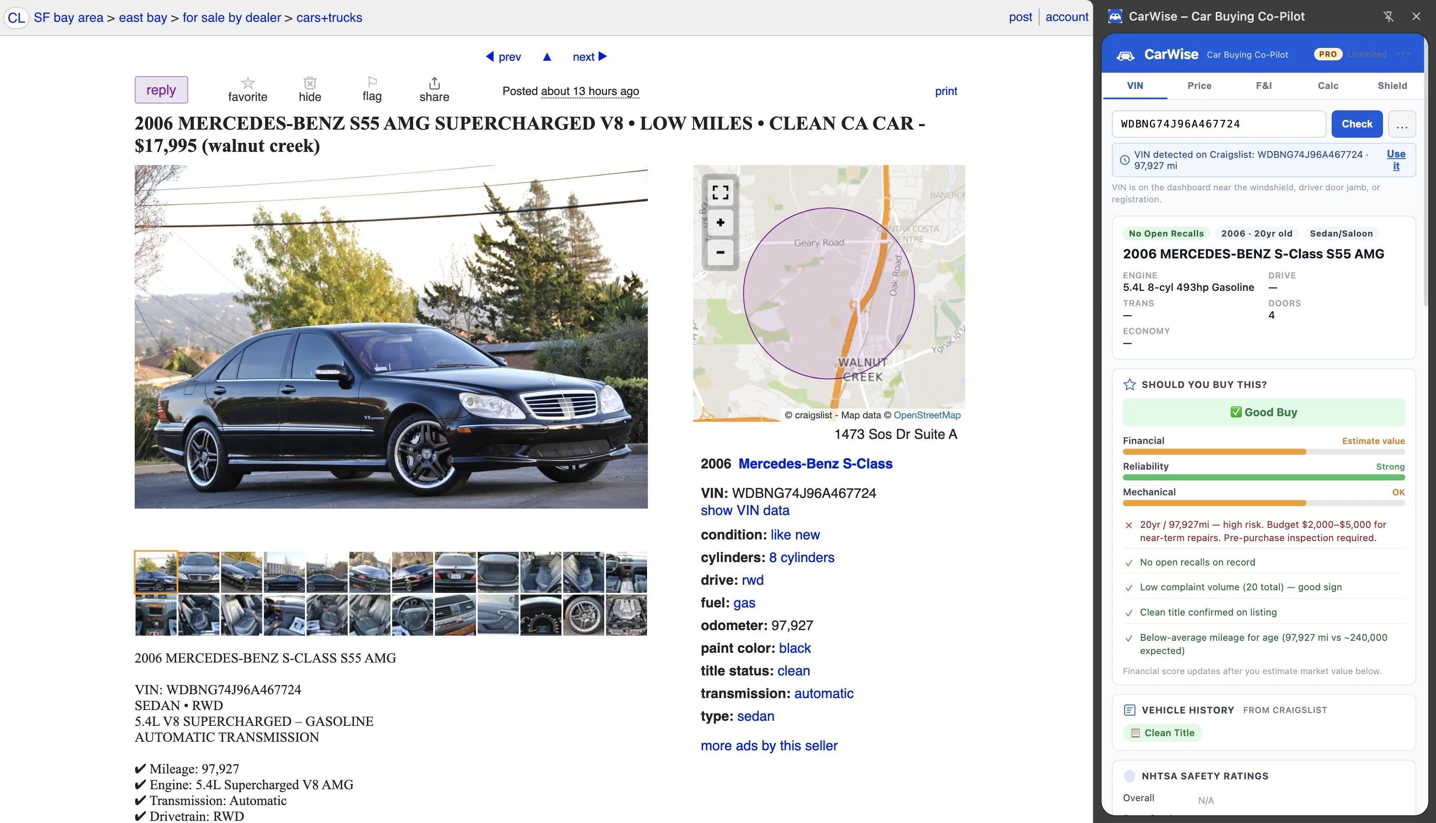Click the Estimate value link under Financial
This screenshot has width=1436, height=823.
pos(1373,441)
